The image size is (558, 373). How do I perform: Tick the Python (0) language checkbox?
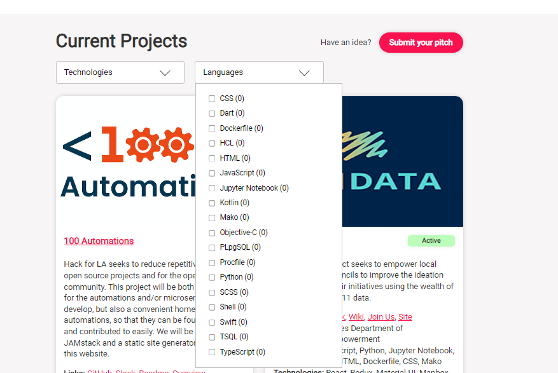coord(212,277)
